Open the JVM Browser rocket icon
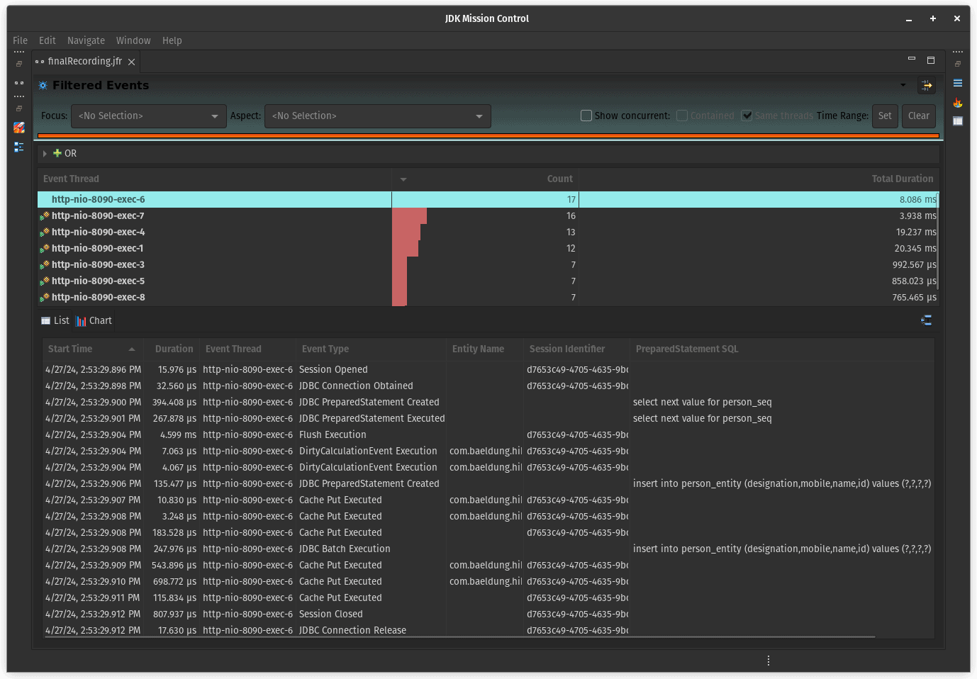 point(19,128)
